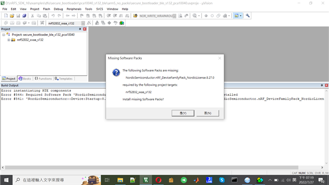Click the Manage Project Items icon

click(97, 23)
